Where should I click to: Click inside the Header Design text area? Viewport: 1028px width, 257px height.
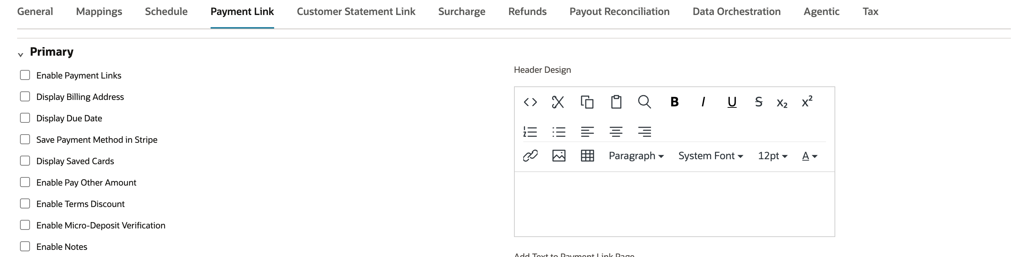674,204
